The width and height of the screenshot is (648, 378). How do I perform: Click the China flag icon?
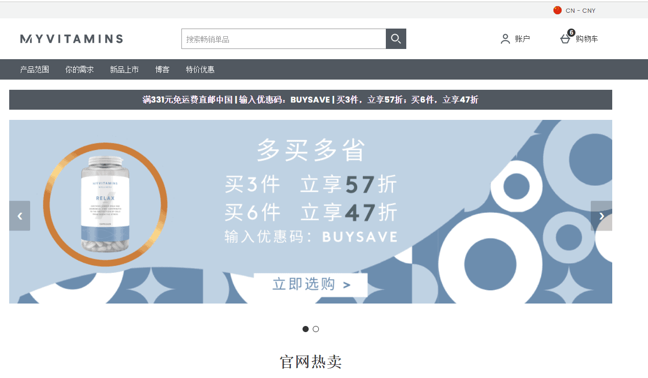point(558,10)
